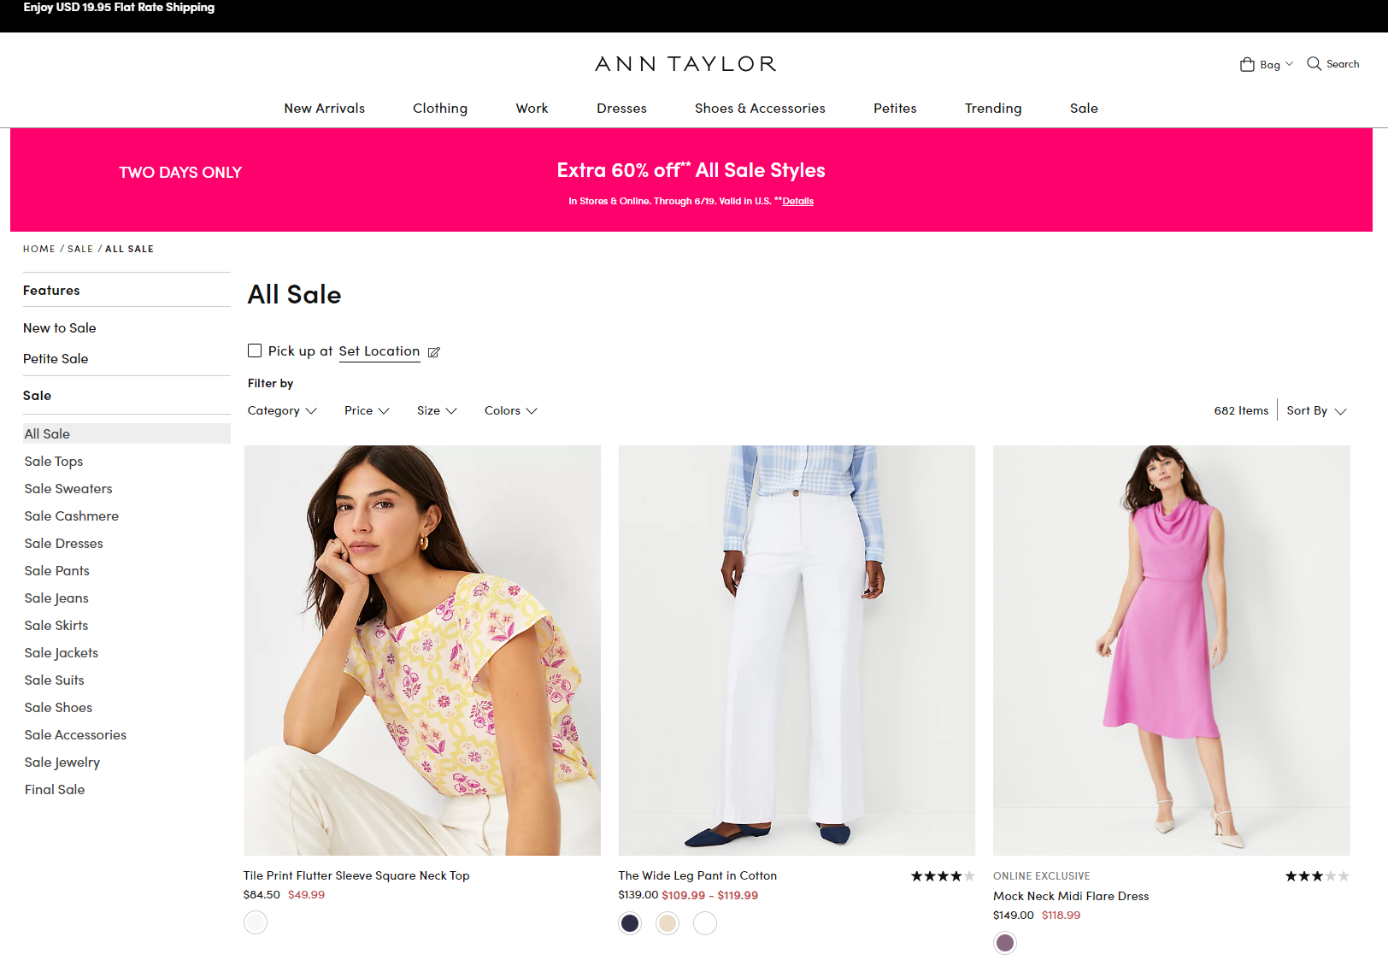This screenshot has height=966, width=1388.
Task: Select white swatch for Wide Leg Pant
Action: coord(705,923)
